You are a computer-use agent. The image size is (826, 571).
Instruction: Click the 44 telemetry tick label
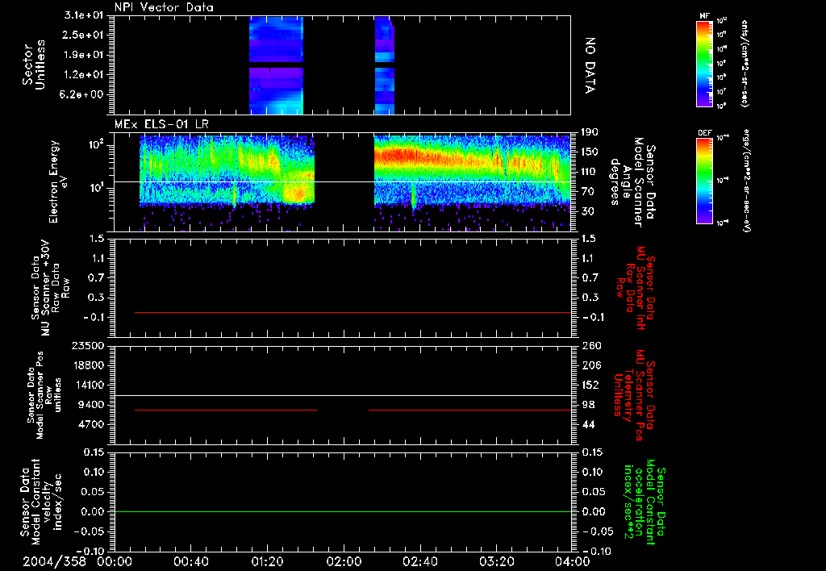tap(588, 424)
